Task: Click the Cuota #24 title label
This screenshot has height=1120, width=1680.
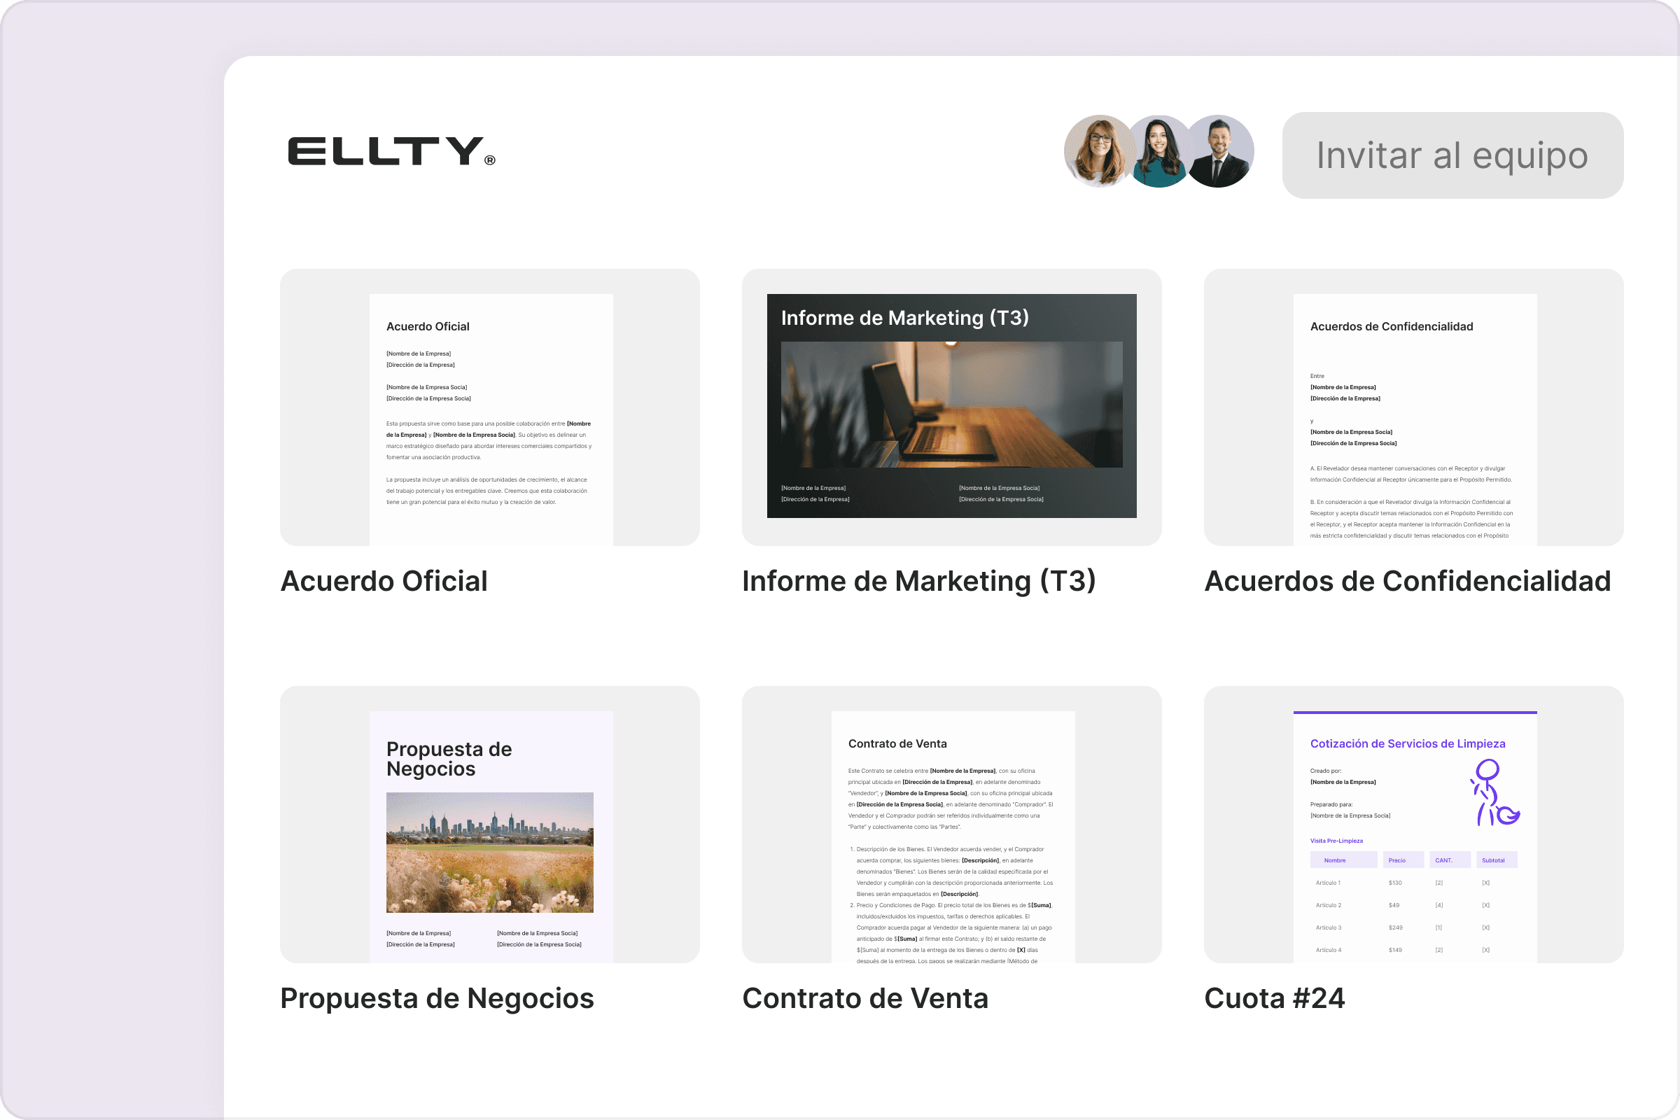Action: coord(1274,998)
